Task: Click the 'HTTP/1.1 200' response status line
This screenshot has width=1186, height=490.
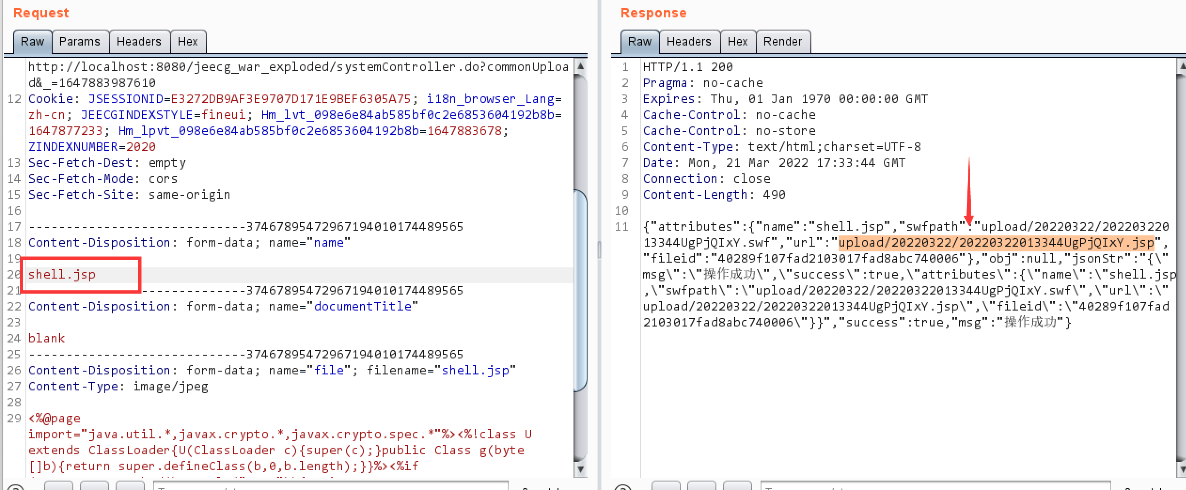Action: pos(688,67)
